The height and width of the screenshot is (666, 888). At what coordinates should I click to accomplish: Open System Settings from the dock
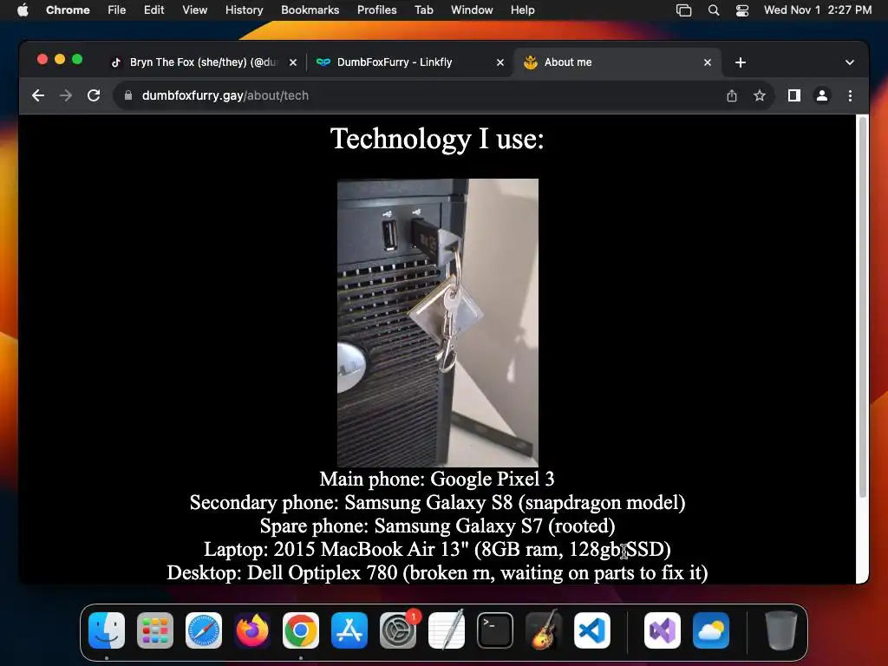(x=398, y=630)
